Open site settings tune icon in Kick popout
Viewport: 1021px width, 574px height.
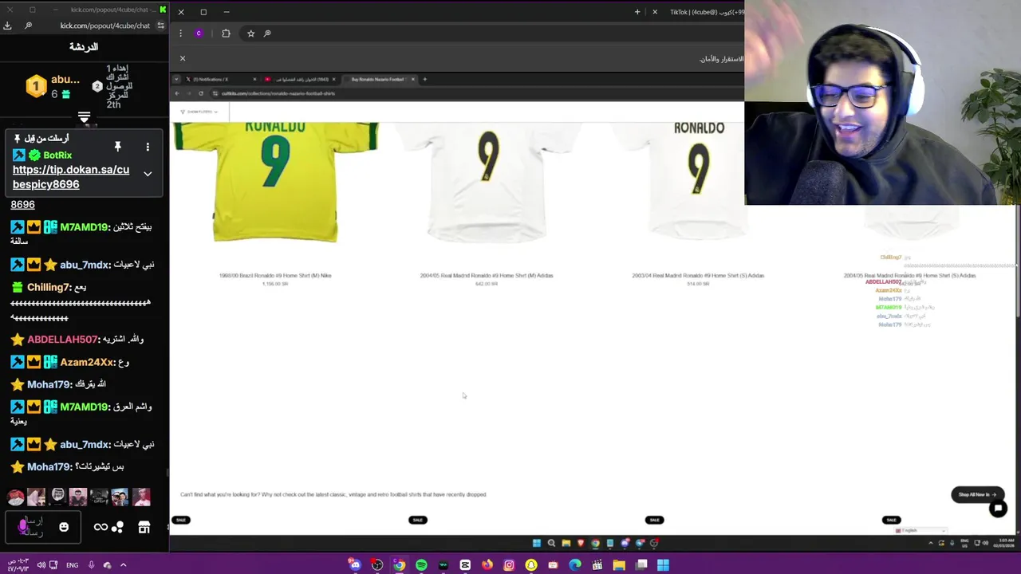tap(160, 26)
